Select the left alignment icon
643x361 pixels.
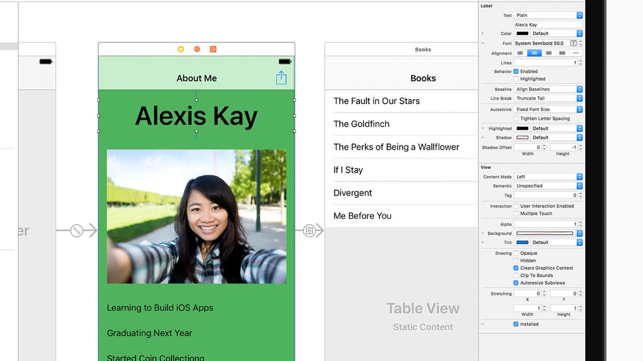520,53
